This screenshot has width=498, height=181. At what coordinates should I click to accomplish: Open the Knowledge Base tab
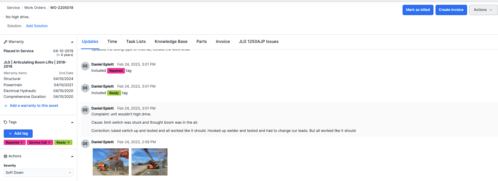[171, 42]
